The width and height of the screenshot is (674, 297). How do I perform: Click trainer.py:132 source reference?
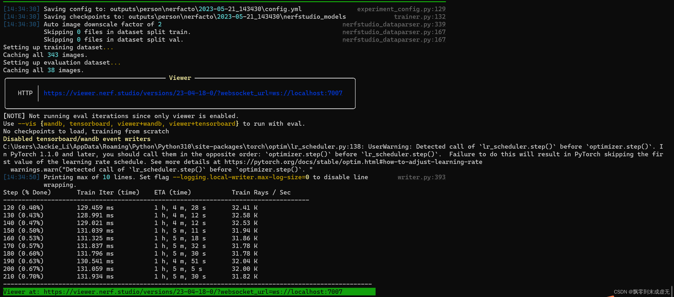(419, 17)
